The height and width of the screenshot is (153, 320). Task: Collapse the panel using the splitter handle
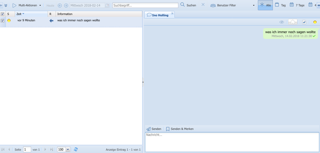pyautogui.click(x=143, y=82)
